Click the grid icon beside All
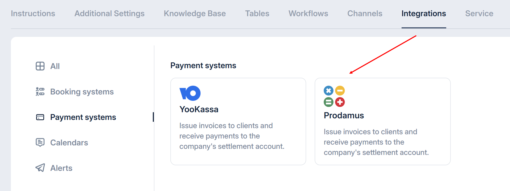This screenshot has width=510, height=191. [x=40, y=66]
